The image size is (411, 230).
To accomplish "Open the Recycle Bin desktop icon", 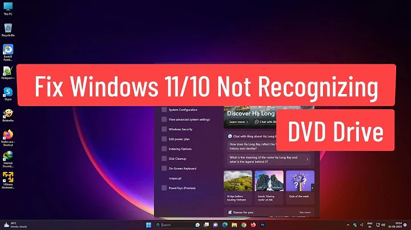I will 8,30.
